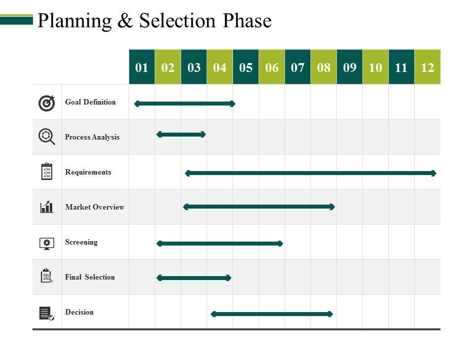473x355 pixels.
Task: Select the month 06 header cell
Action: 271,67
